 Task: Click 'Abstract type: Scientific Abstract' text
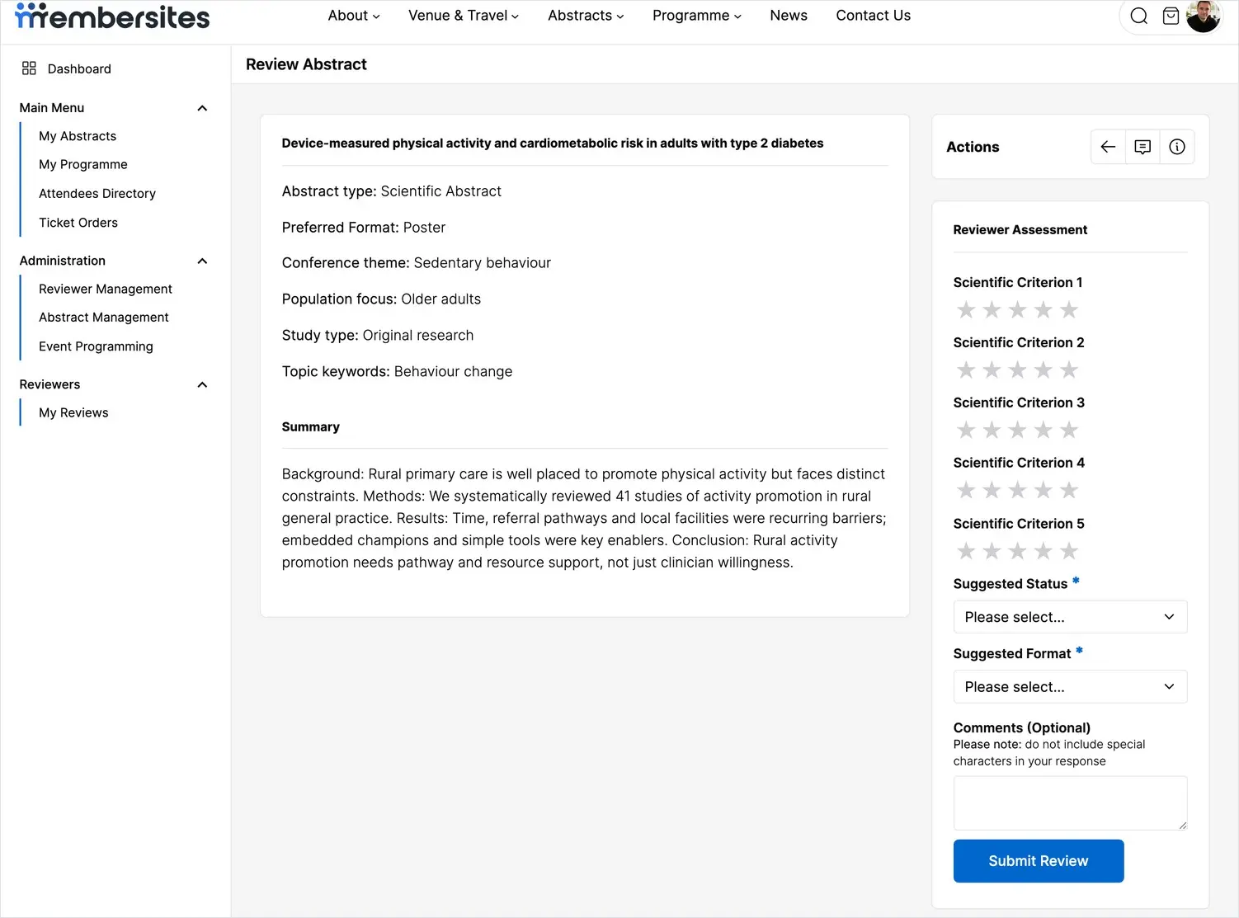click(392, 191)
